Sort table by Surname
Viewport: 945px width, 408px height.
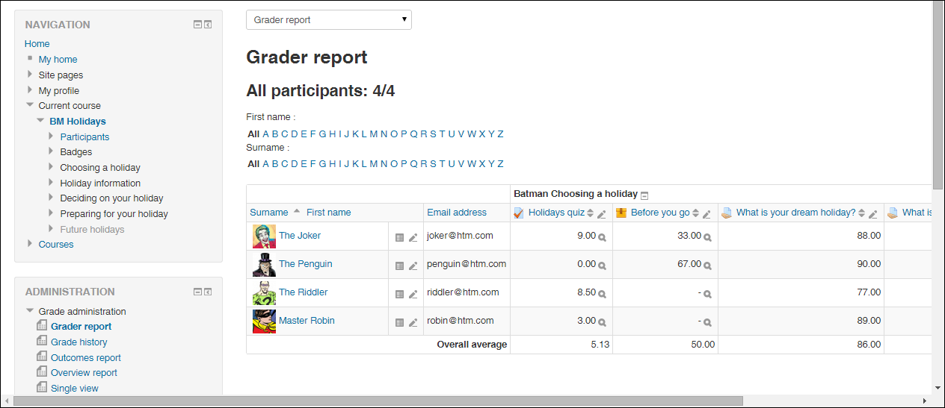click(269, 213)
